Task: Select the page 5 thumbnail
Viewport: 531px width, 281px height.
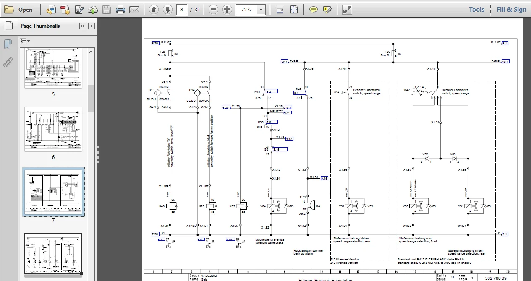Action: (53, 68)
